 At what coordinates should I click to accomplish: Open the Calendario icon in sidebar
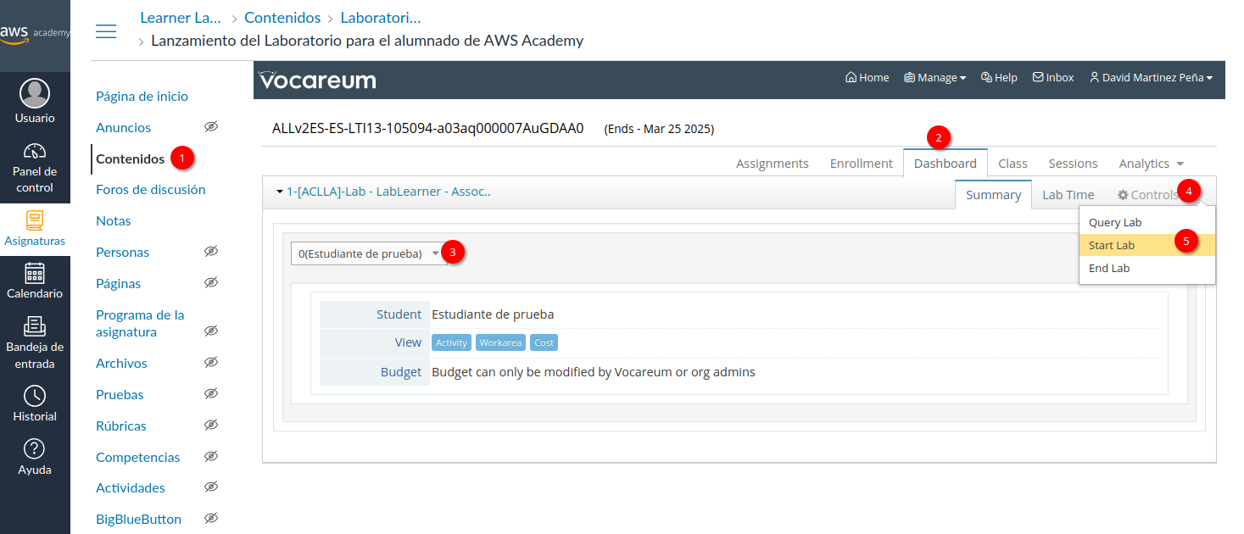coord(35,273)
